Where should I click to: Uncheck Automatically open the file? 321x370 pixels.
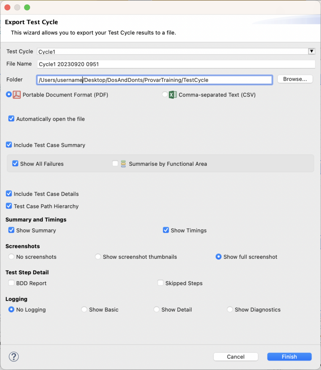[11, 118]
